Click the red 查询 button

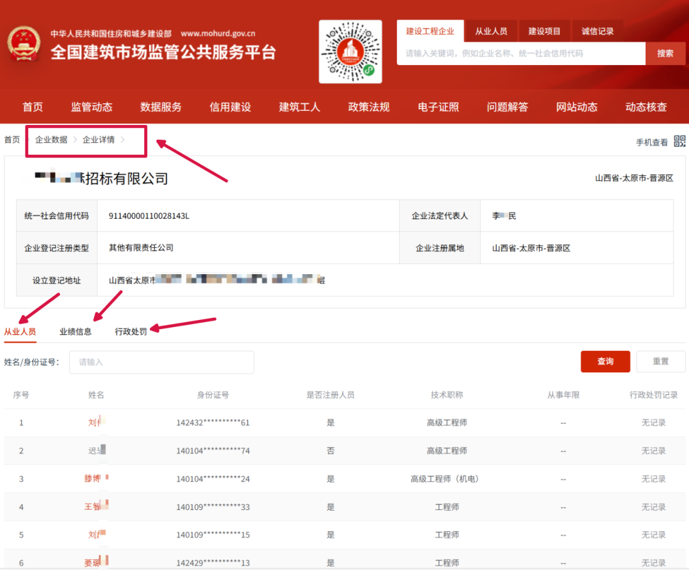tap(605, 362)
